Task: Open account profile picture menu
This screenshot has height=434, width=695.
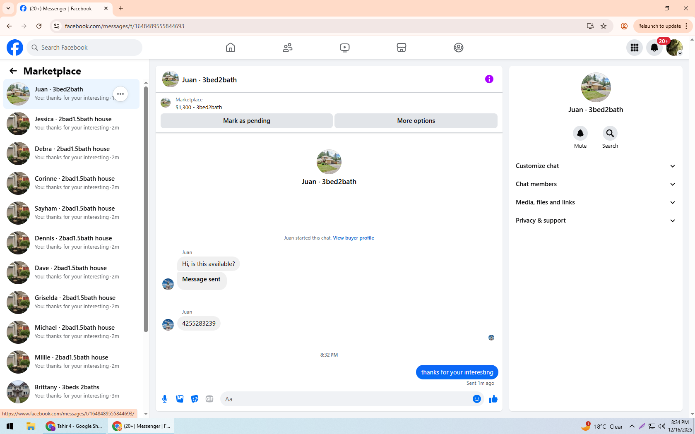Action: coord(674,48)
